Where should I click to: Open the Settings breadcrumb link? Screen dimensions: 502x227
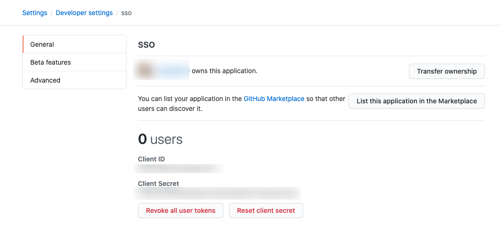click(34, 13)
